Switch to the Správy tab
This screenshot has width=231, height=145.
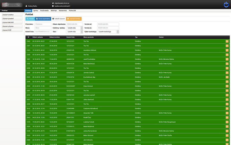tap(36, 11)
